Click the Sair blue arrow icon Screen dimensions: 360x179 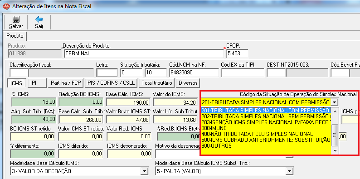tap(39, 19)
